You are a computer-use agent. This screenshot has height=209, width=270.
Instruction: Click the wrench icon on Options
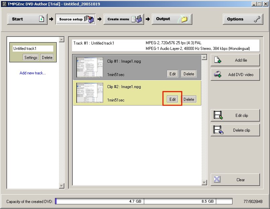click(257, 19)
